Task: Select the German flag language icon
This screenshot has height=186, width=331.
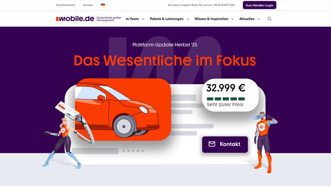Action: click(x=103, y=5)
